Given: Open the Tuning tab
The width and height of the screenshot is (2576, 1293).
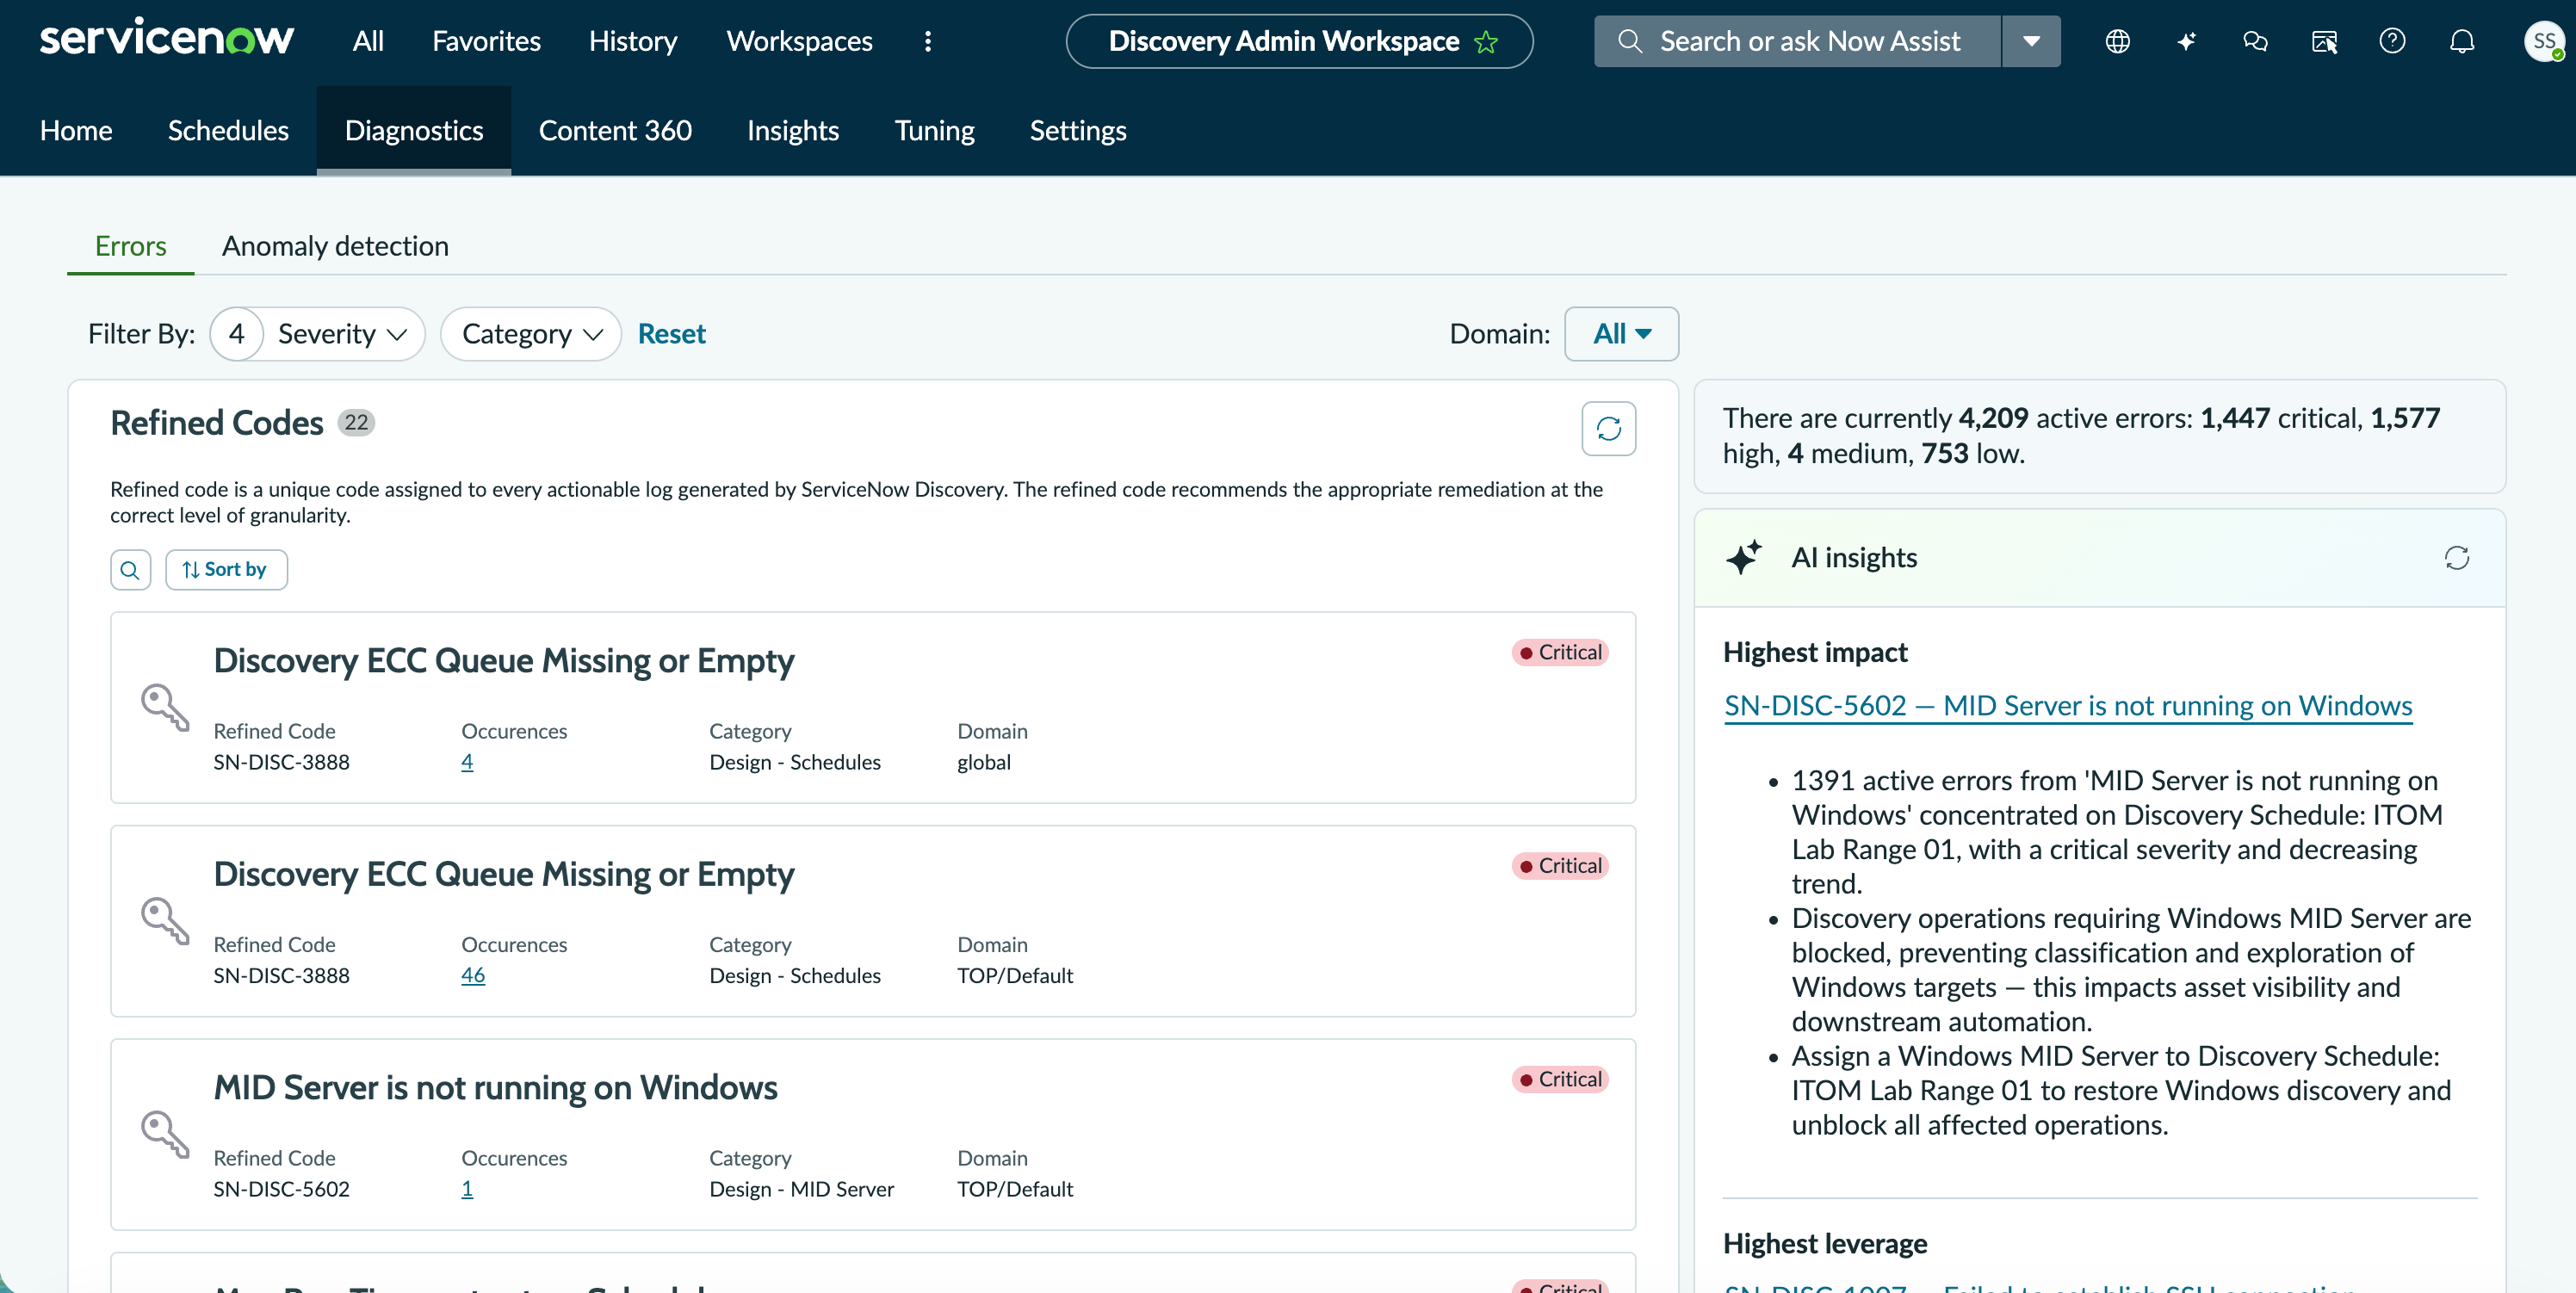Looking at the screenshot, I should 934,130.
